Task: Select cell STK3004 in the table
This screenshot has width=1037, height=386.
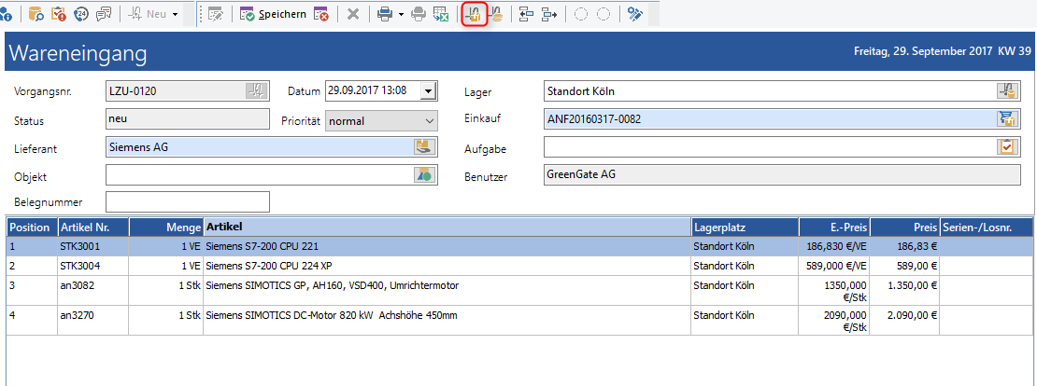Action: (93, 266)
